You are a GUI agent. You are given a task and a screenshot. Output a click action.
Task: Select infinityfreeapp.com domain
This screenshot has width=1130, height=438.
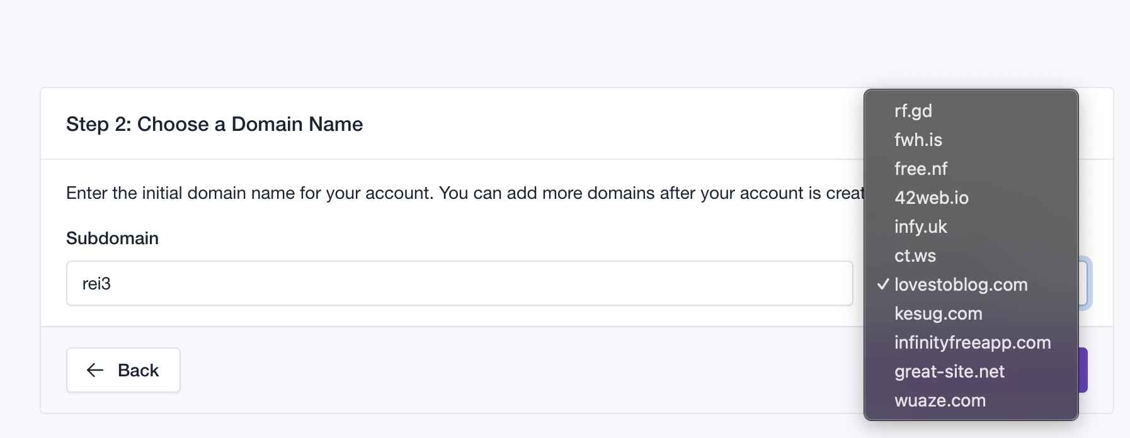pos(972,342)
